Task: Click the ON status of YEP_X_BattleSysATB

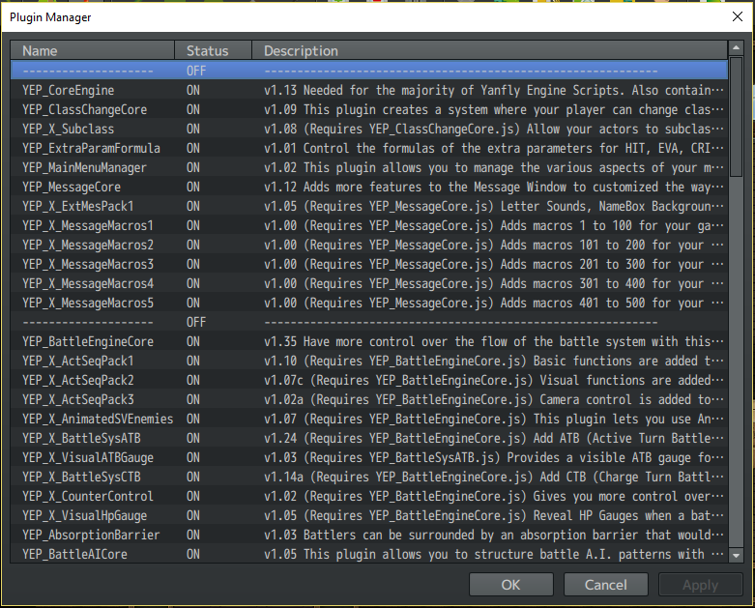Action: (x=193, y=438)
